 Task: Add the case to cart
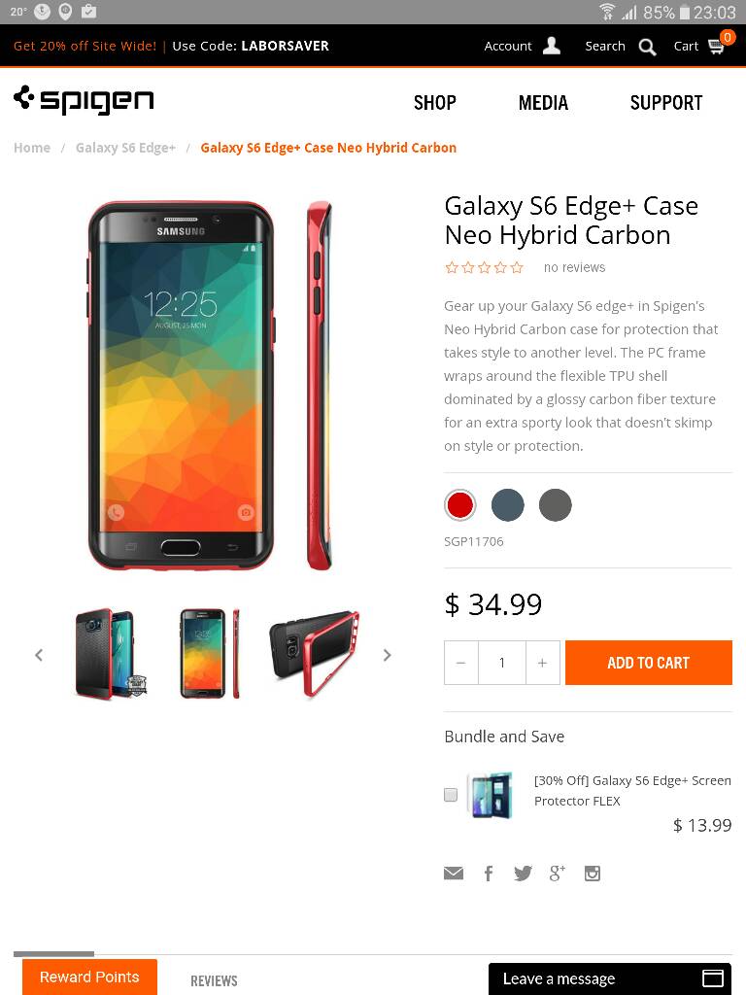[648, 663]
